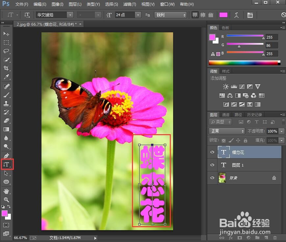Select the Gradient tool
The image size is (286, 242).
[6, 130]
